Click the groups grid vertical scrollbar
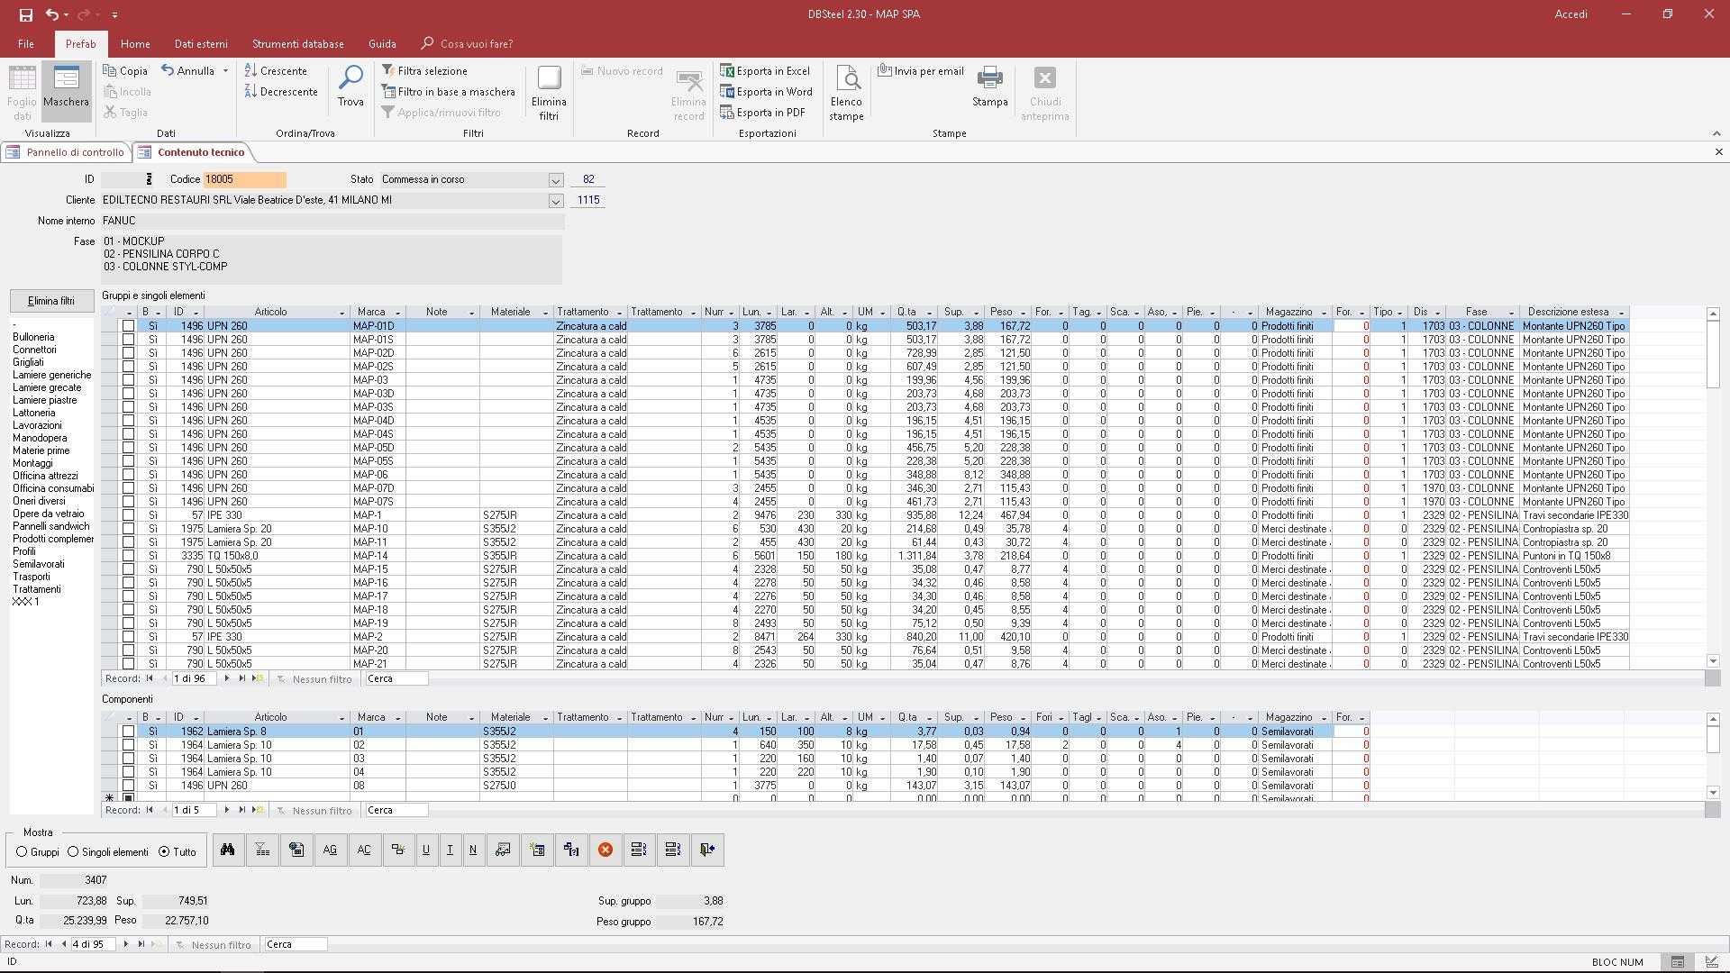The height and width of the screenshot is (973, 1730). click(x=1713, y=487)
